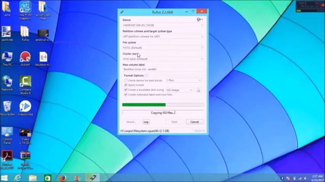325x182 pixels.
Task: Click the network signal tray icon
Action: click(x=300, y=178)
